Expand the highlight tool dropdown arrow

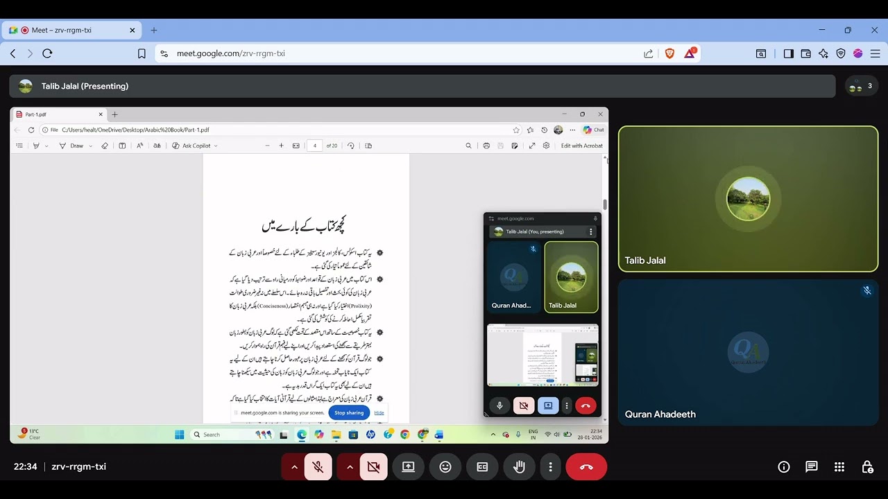[46, 146]
